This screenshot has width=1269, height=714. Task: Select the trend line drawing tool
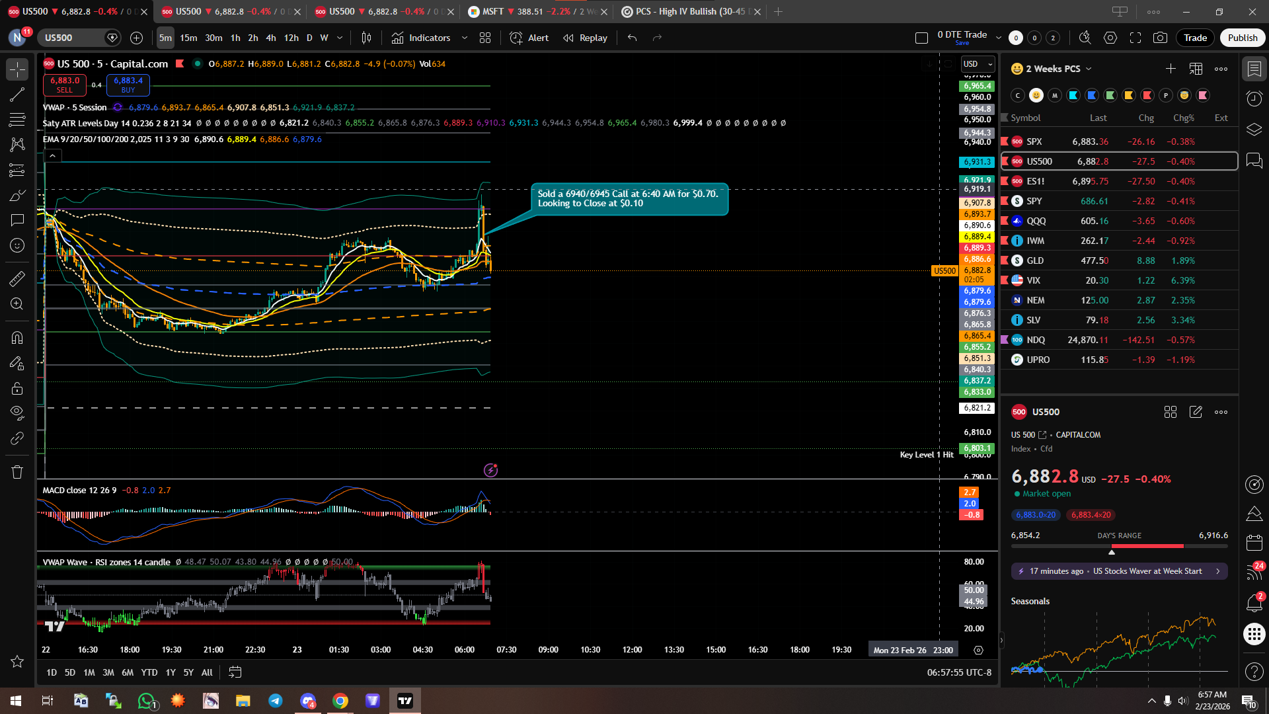[17, 95]
